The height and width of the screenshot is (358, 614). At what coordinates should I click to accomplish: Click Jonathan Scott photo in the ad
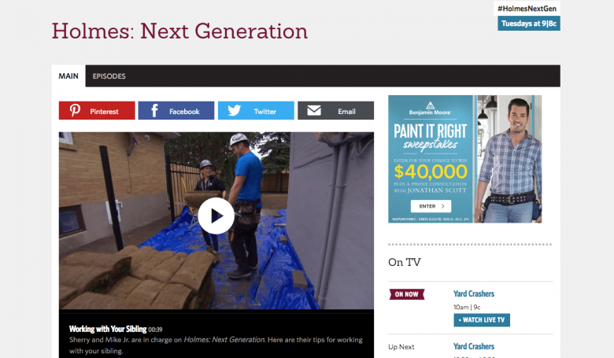click(509, 159)
